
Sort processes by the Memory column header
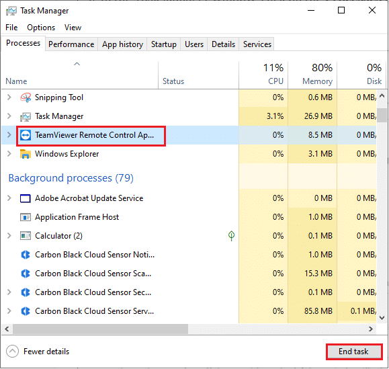tap(312, 75)
